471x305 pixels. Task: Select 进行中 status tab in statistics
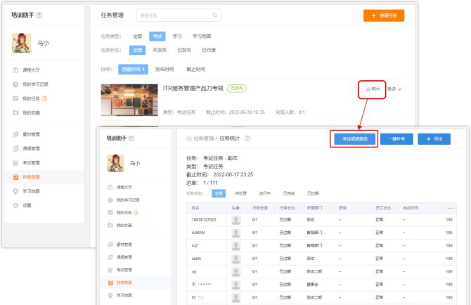[265, 193]
